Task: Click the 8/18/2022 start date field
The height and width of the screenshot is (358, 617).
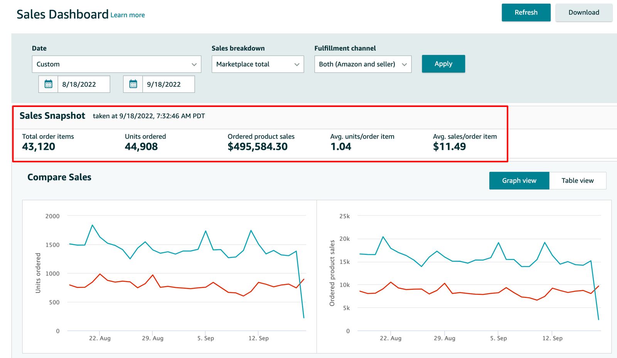Action: (84, 84)
